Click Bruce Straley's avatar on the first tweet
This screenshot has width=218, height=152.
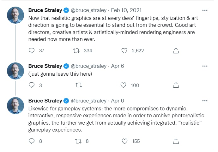tap(15, 15)
